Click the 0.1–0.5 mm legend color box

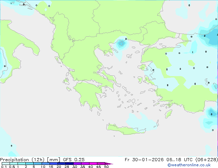click(x=6, y=164)
